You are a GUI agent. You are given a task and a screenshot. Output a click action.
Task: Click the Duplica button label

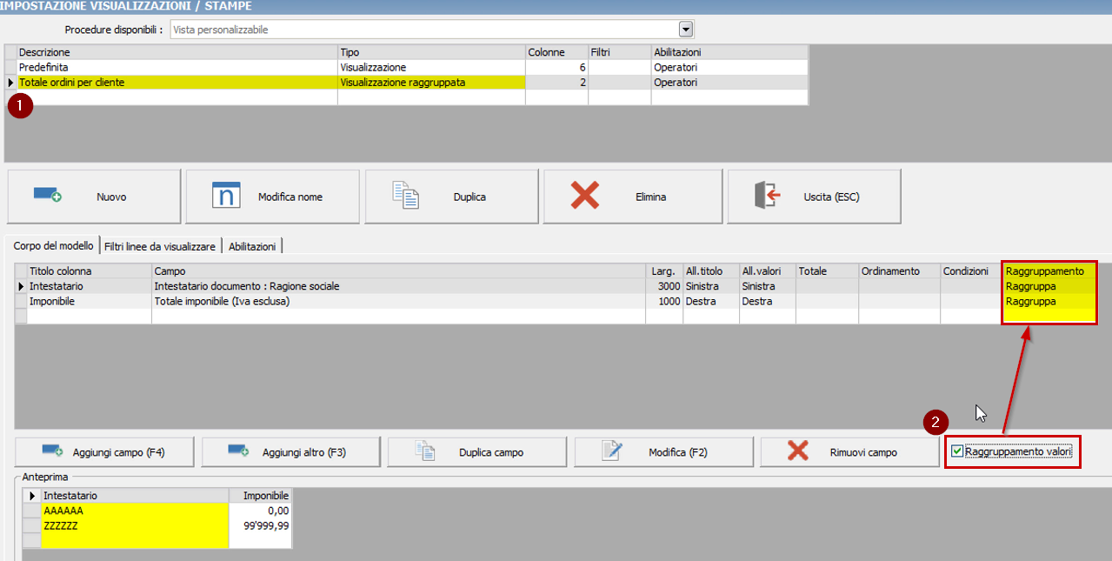pos(469,197)
